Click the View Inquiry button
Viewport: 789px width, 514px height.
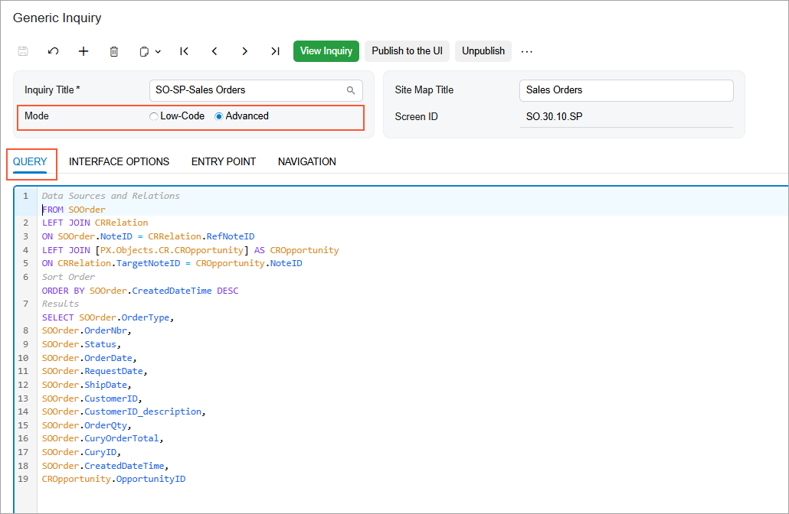pos(326,51)
